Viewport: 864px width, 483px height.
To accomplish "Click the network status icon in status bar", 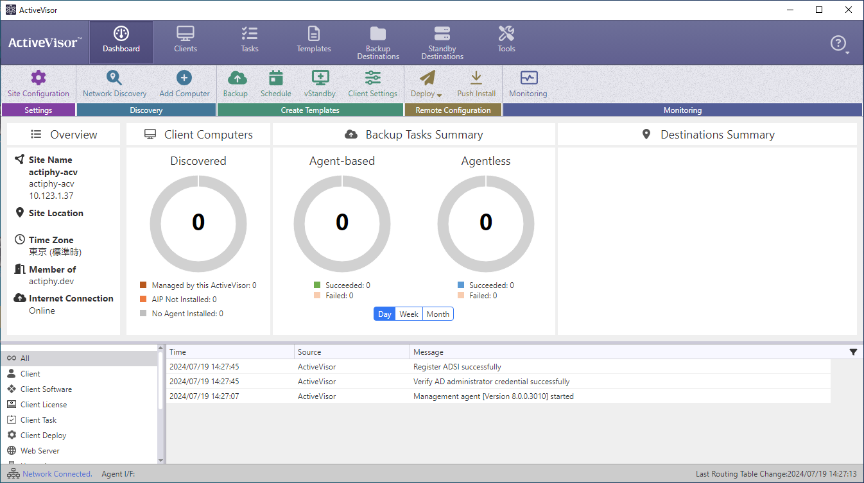I will [13, 474].
